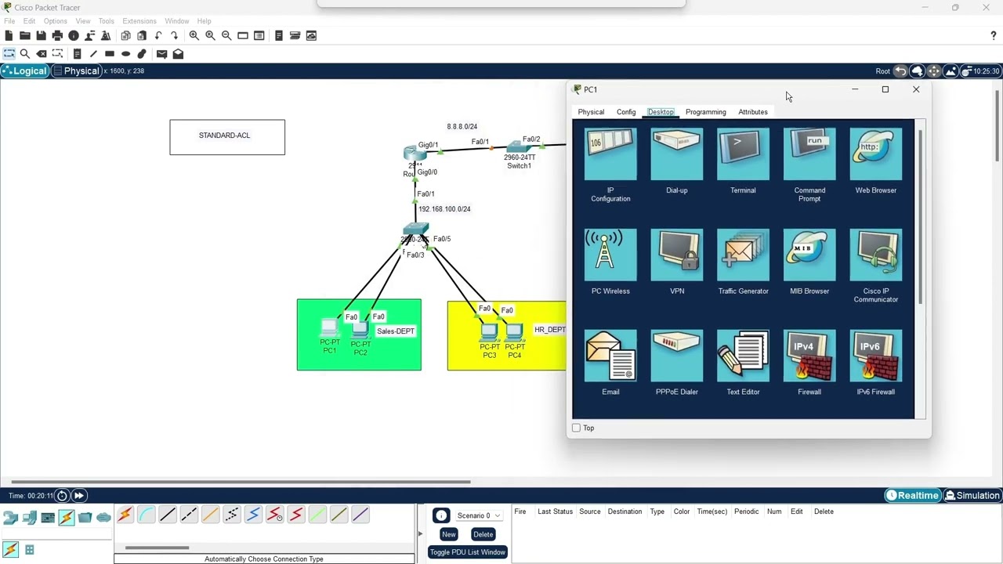Switch to Simulation mode
Viewport: 1003px width, 564px height.
[972, 495]
